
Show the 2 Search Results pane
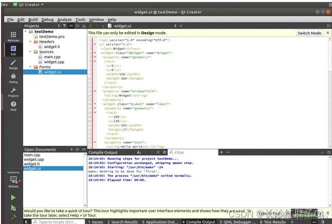(122, 222)
